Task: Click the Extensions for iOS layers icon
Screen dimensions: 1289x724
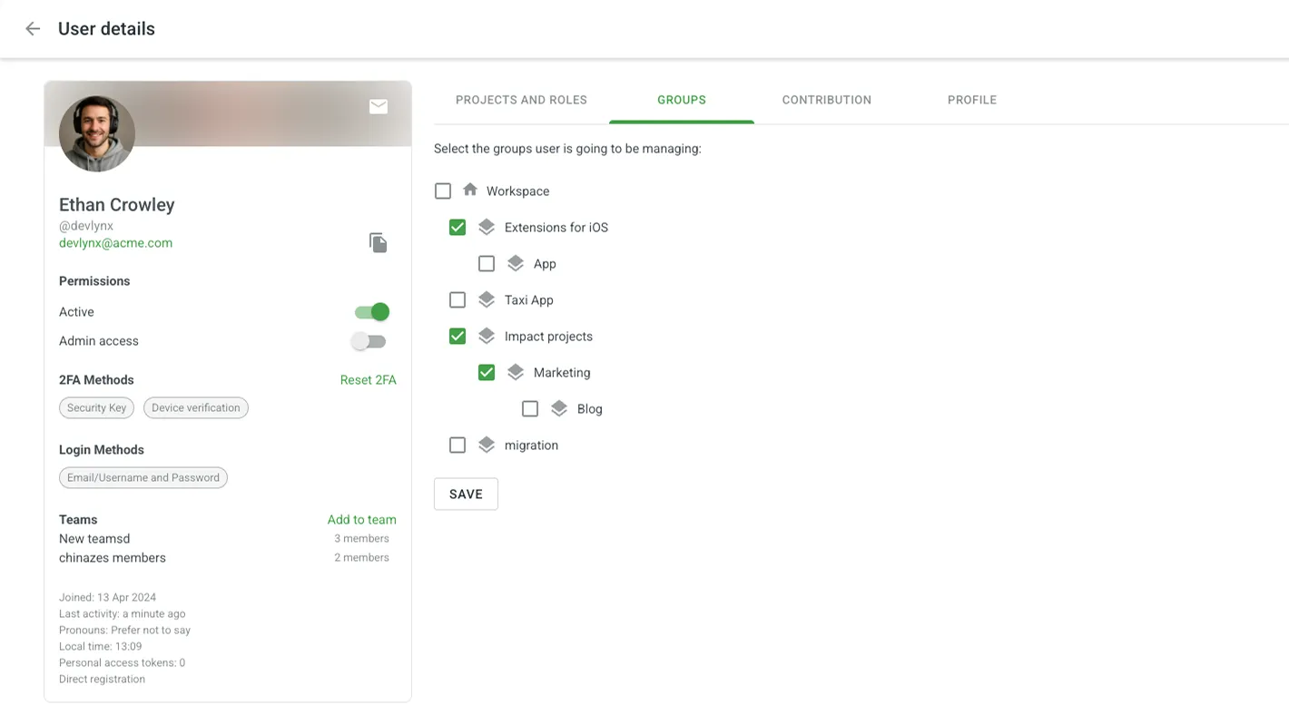Action: (x=487, y=227)
